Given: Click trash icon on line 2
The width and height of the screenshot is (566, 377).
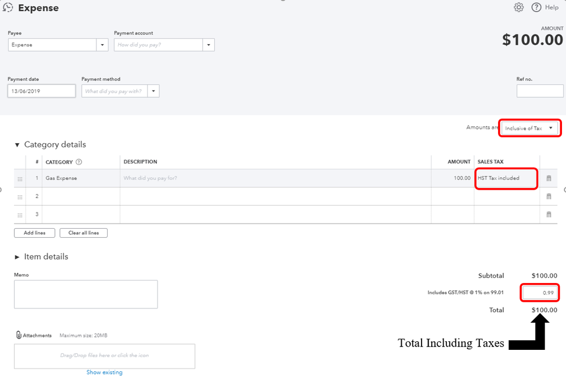Looking at the screenshot, I should (x=548, y=196).
